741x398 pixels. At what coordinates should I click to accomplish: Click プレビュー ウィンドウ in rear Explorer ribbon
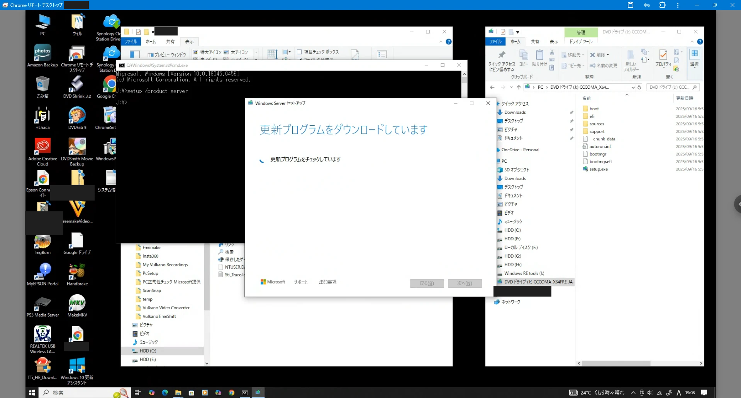pos(167,55)
